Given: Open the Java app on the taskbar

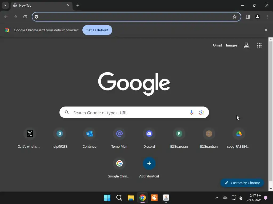Looking at the screenshot, I should [x=166, y=198].
